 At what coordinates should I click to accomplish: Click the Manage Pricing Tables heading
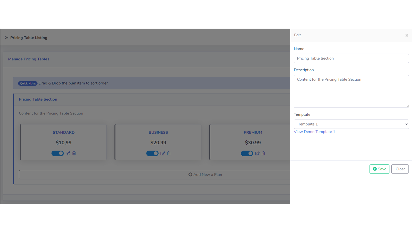click(x=28, y=59)
